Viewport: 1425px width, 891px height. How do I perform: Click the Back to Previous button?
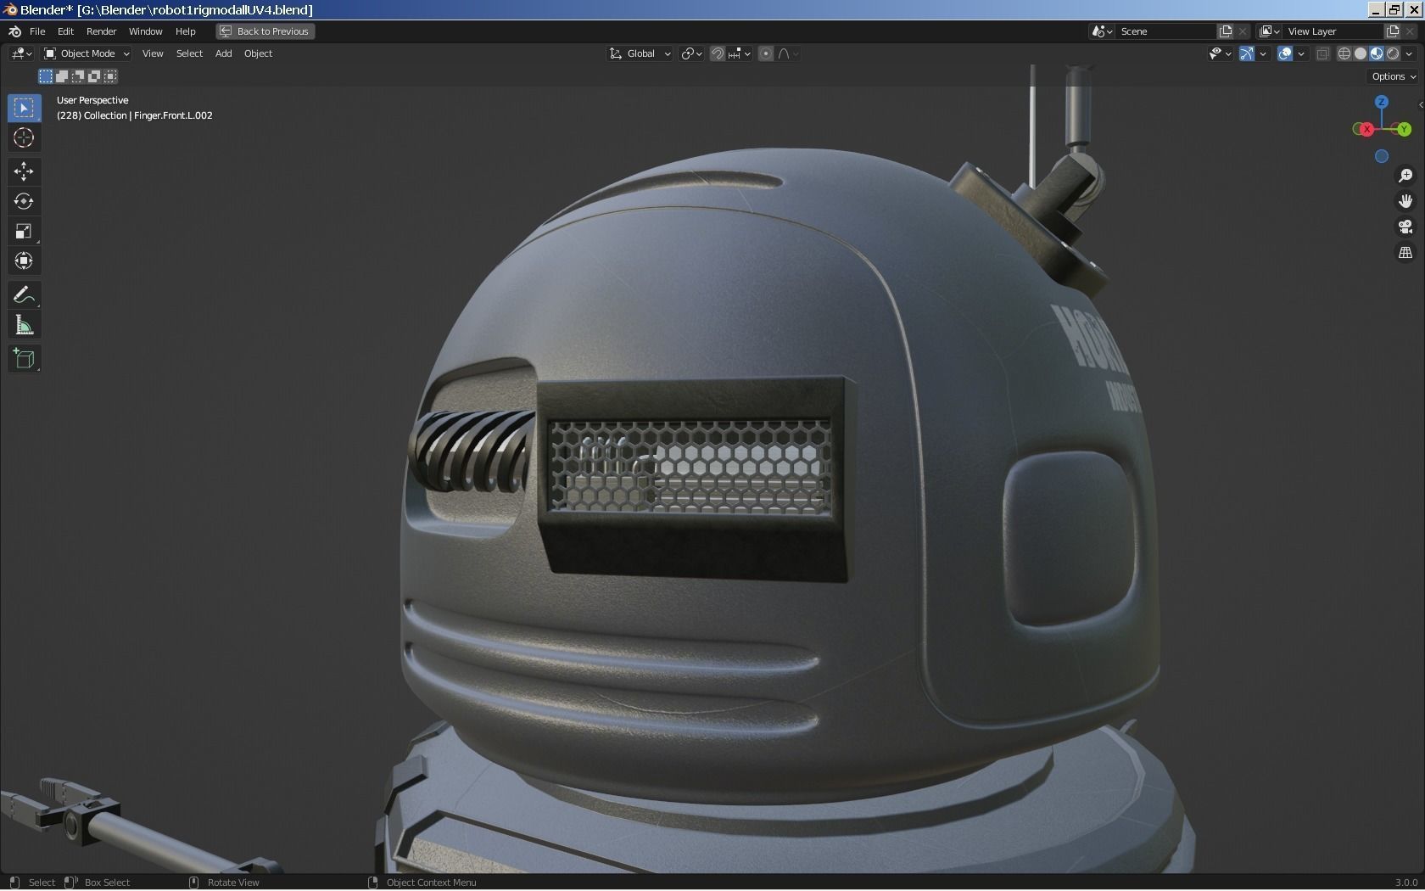265,31
